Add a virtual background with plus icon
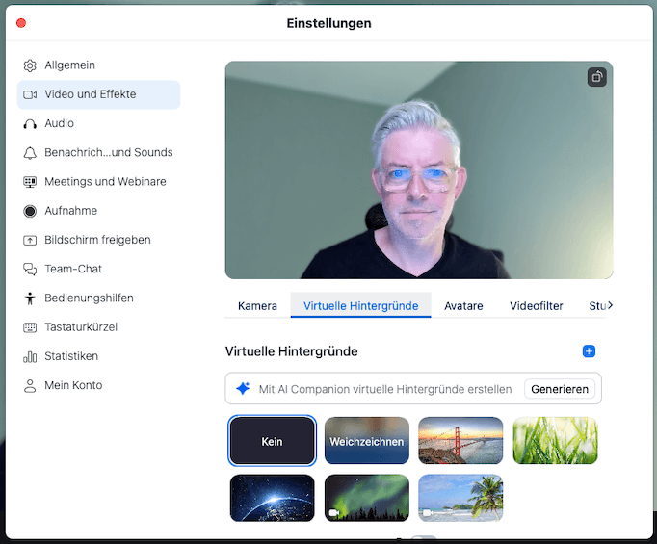This screenshot has height=544, width=657. pyautogui.click(x=590, y=351)
